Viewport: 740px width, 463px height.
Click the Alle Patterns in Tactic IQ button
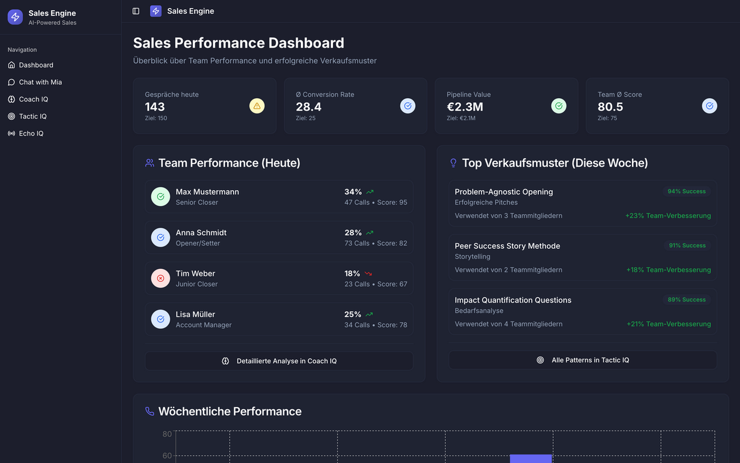(x=582, y=360)
